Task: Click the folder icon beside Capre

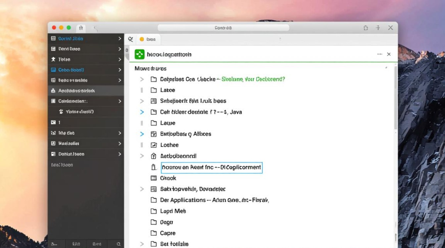Action: click(154, 233)
